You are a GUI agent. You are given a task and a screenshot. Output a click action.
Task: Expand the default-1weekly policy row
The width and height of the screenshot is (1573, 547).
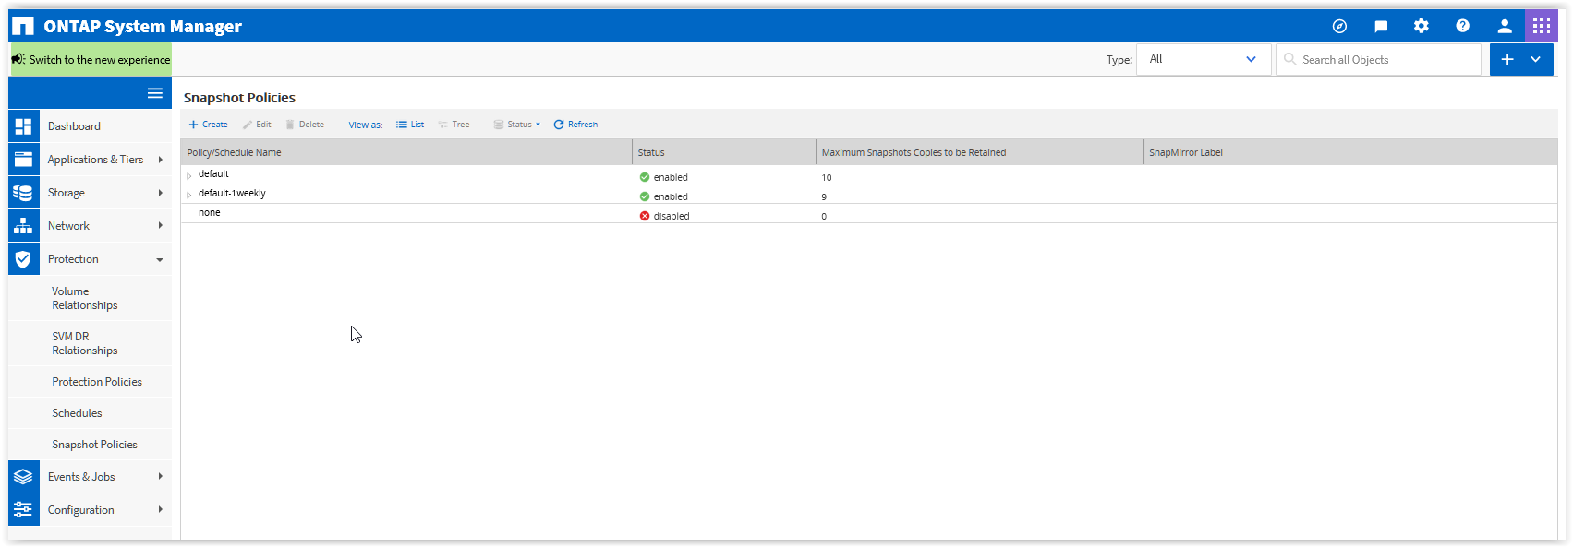click(189, 195)
